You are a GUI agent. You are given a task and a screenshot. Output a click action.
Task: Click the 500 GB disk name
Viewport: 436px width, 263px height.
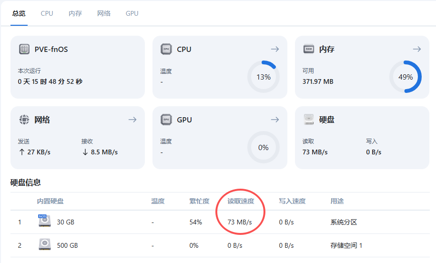(x=67, y=245)
